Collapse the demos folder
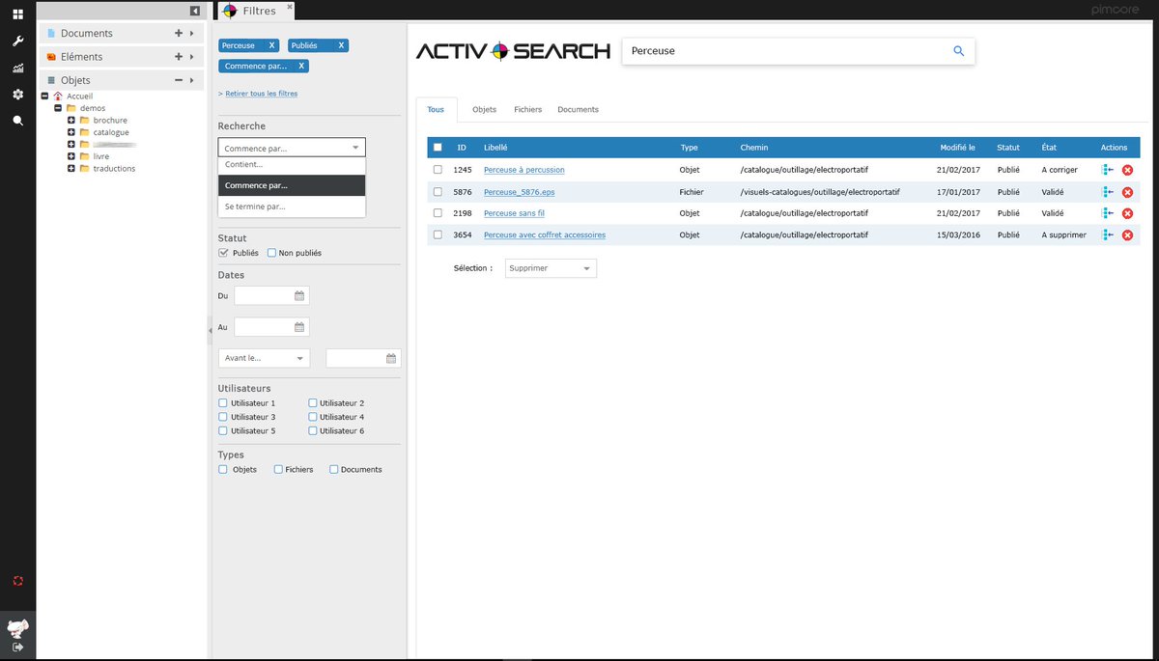 pos(58,108)
